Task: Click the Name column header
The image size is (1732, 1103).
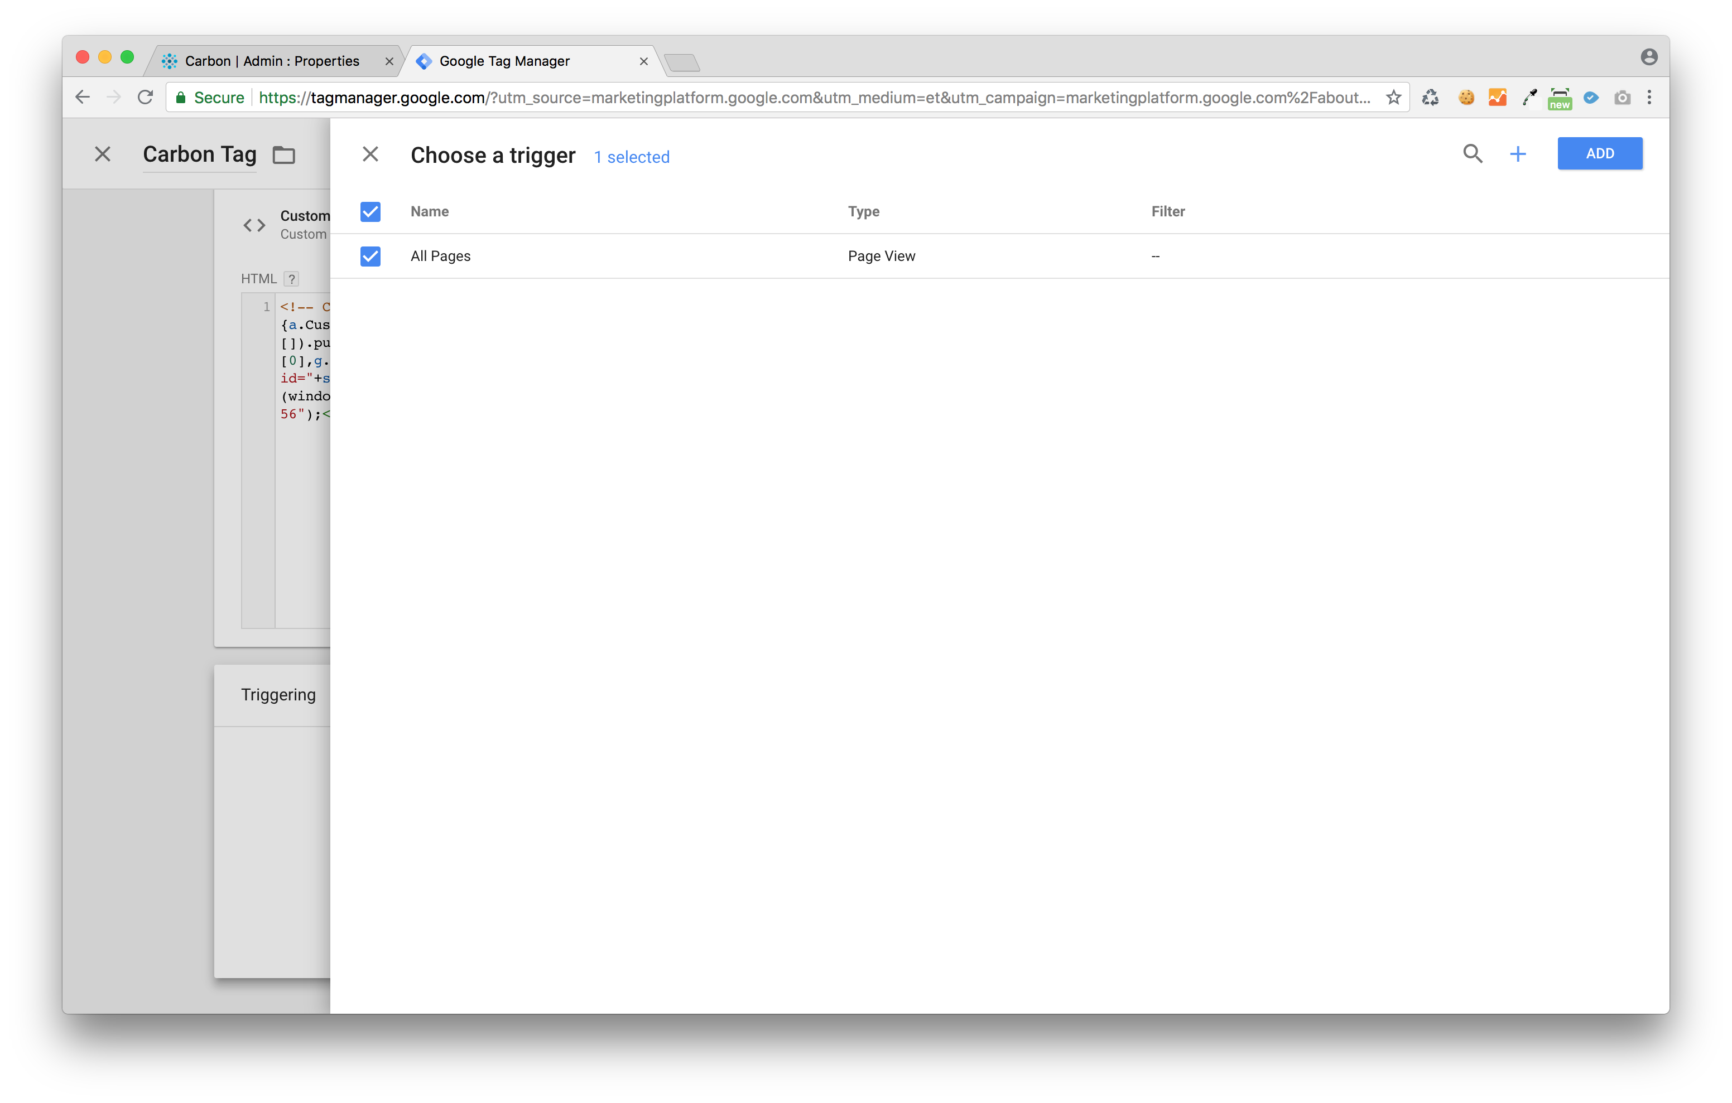Action: [430, 211]
